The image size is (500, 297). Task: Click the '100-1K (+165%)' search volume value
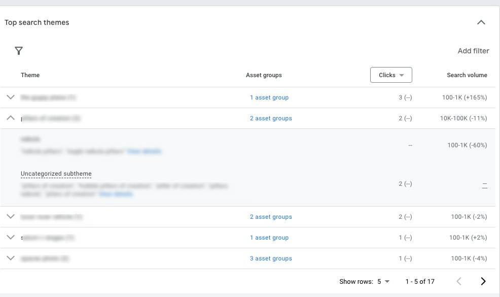[465, 97]
